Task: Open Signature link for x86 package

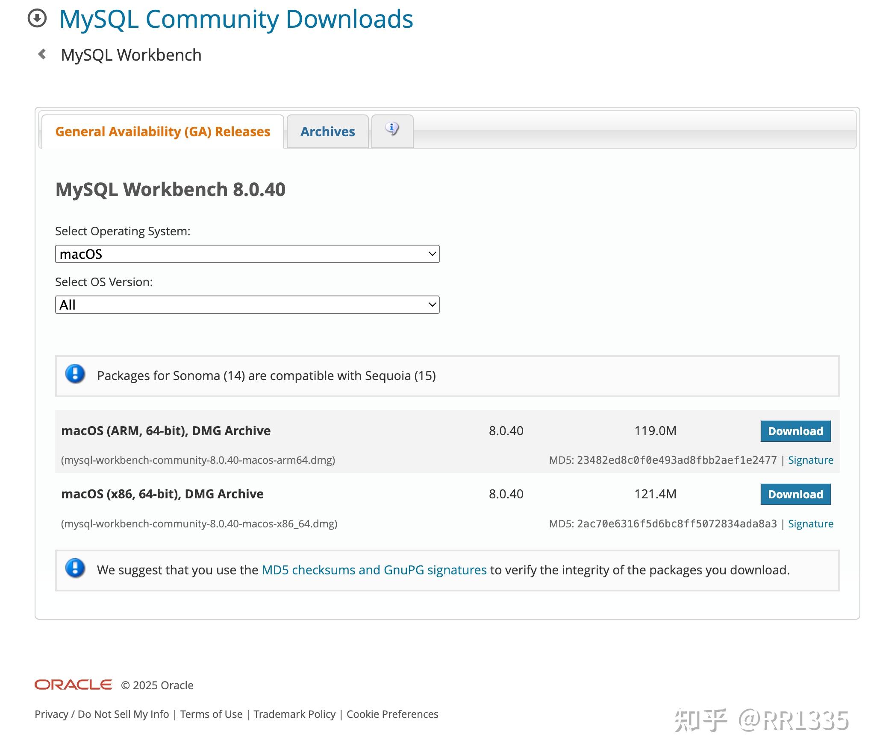Action: [x=810, y=524]
